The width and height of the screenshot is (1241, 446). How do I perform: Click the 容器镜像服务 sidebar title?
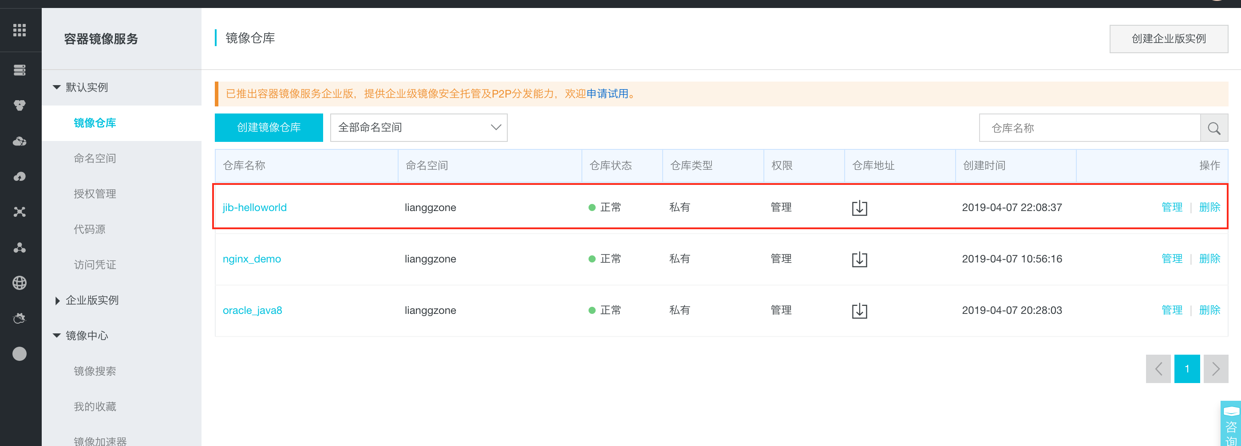click(101, 39)
